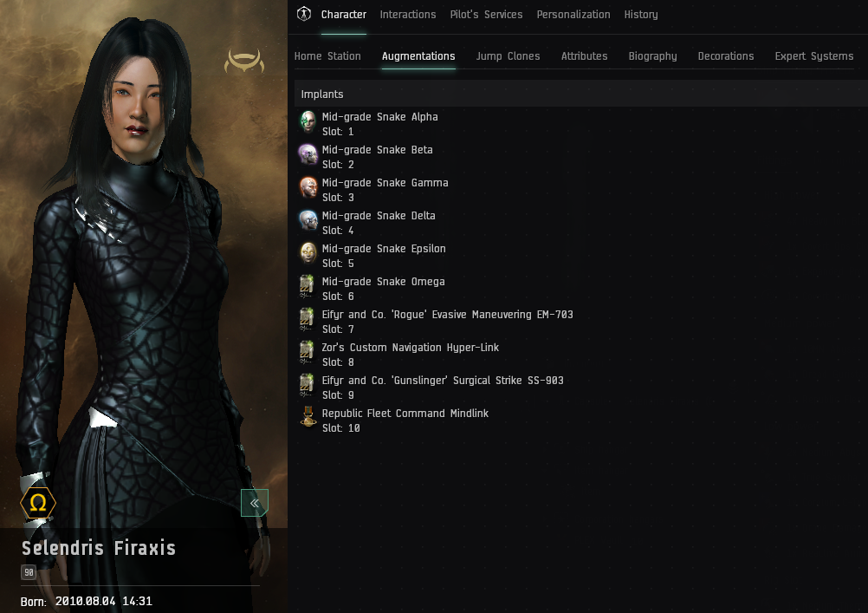Select Republic Fleet Command Mindlink text

(x=405, y=414)
